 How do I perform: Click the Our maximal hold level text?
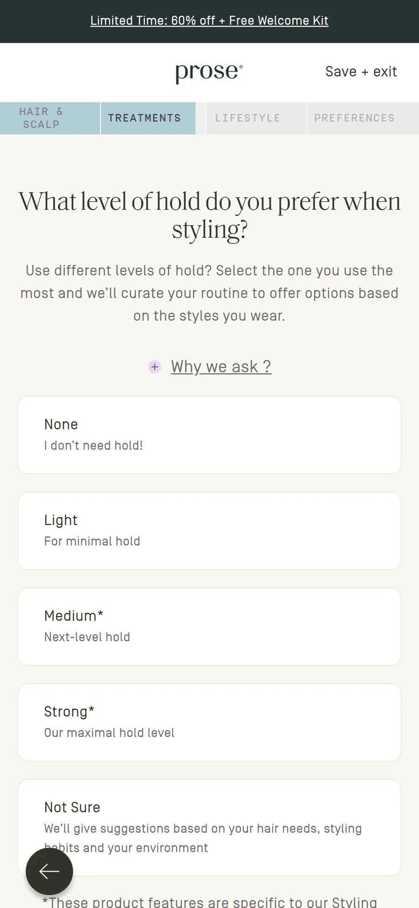click(109, 733)
